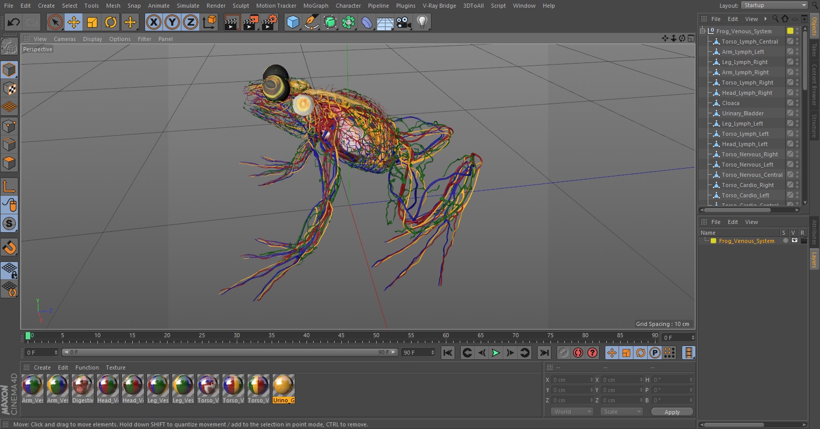
Task: Add a floor environment object
Action: [x=385, y=22]
